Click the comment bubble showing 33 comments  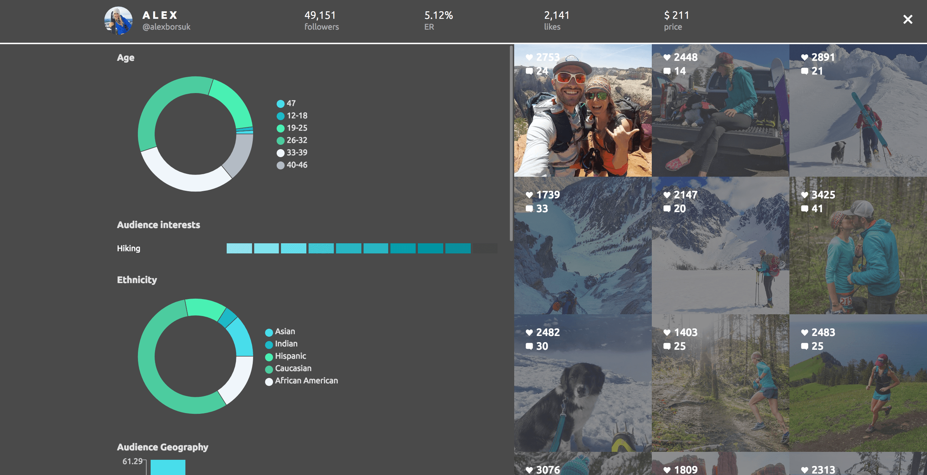tap(529, 209)
